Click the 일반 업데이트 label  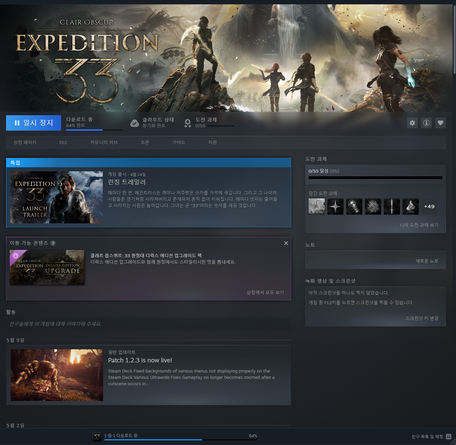click(122, 352)
